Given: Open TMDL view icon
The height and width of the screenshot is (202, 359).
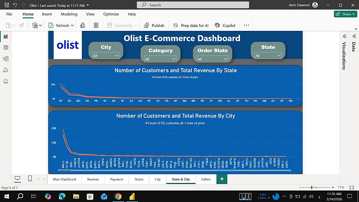Looking at the screenshot, I should [6, 81].
